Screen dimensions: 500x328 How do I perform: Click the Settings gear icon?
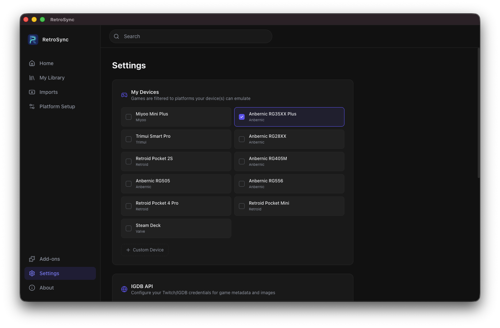(x=32, y=273)
